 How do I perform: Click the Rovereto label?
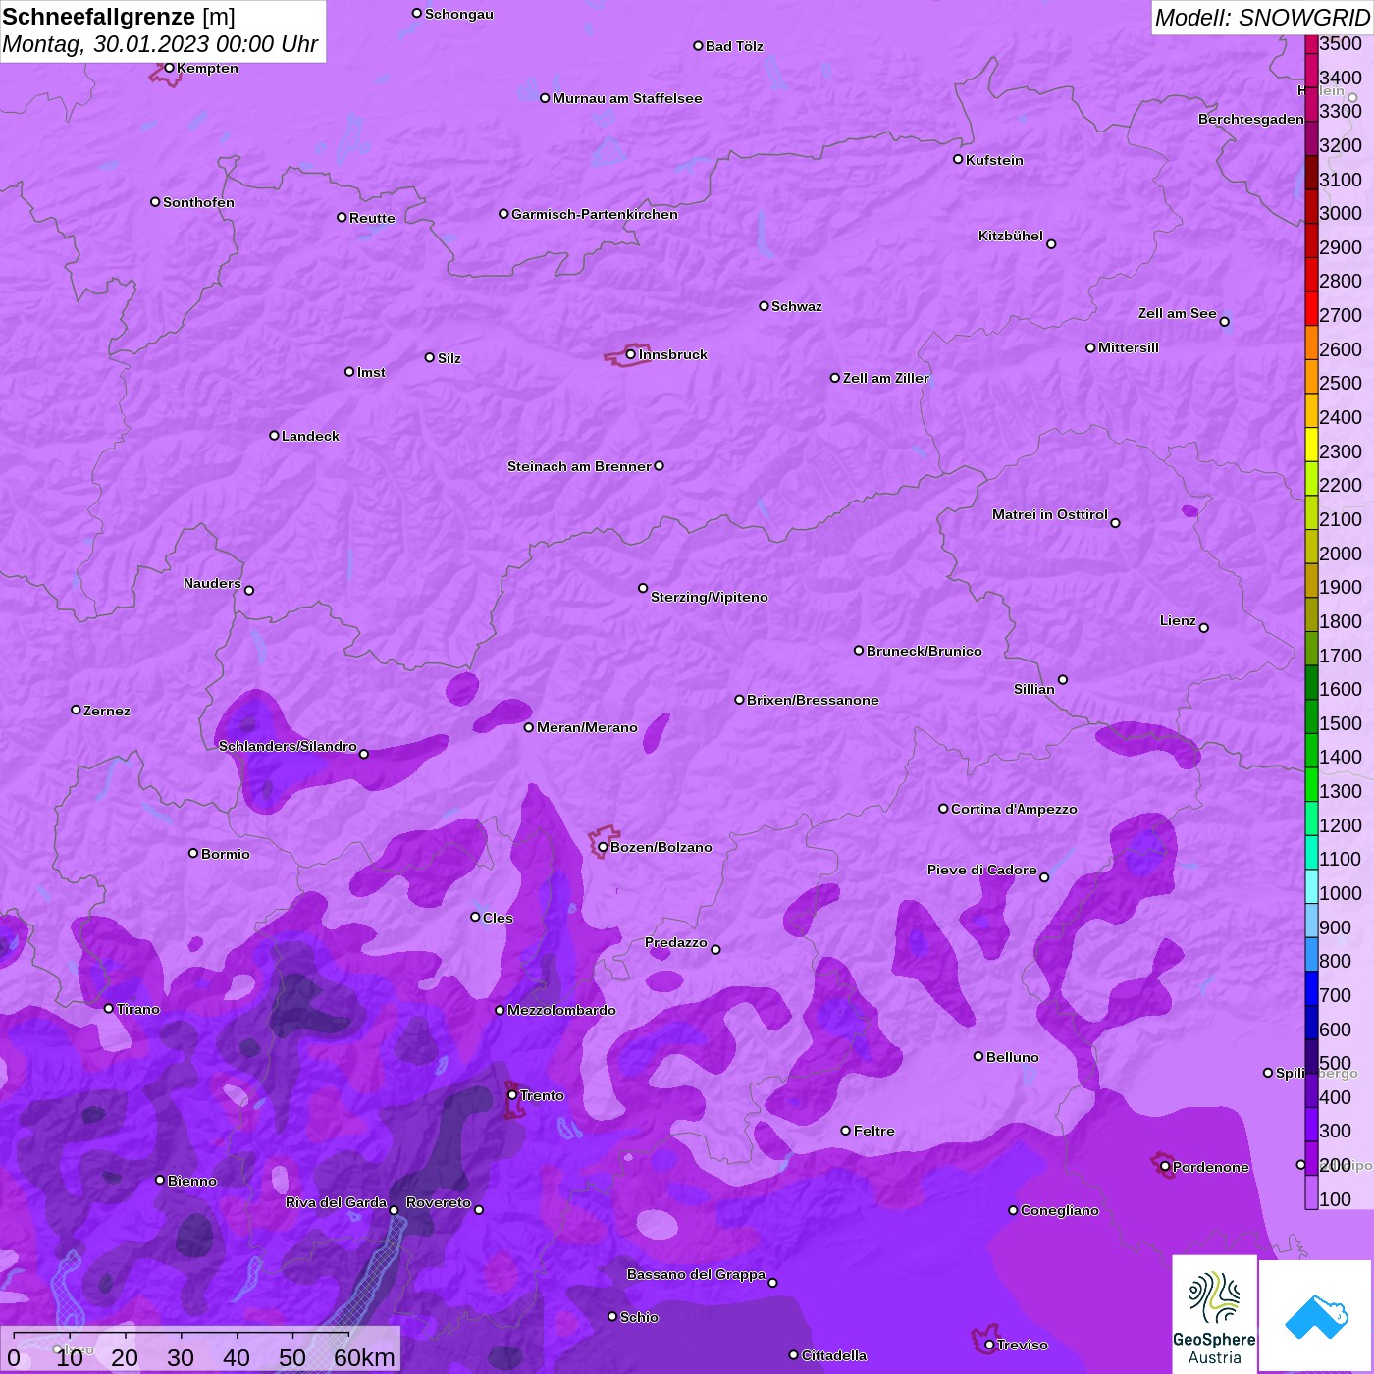point(439,1202)
